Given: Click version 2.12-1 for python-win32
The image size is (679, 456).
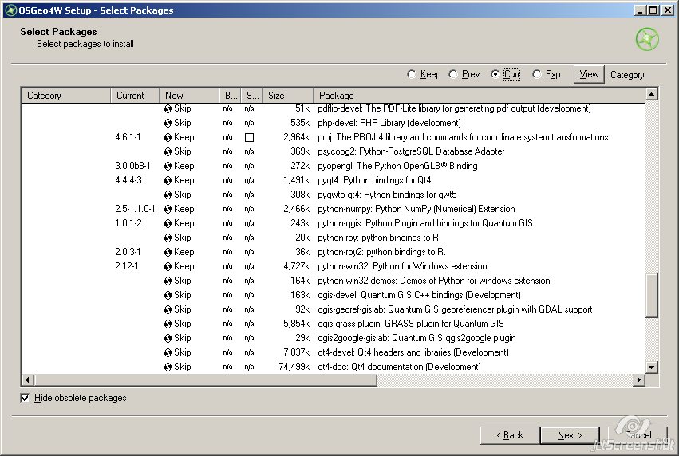Looking at the screenshot, I should tap(126, 266).
